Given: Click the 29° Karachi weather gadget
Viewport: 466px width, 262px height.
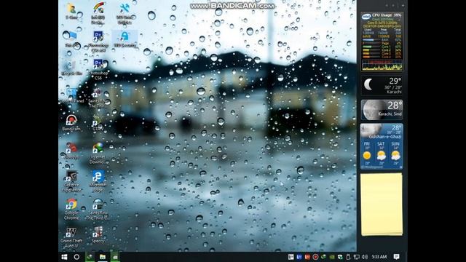Looking at the screenshot, I should (382, 85).
